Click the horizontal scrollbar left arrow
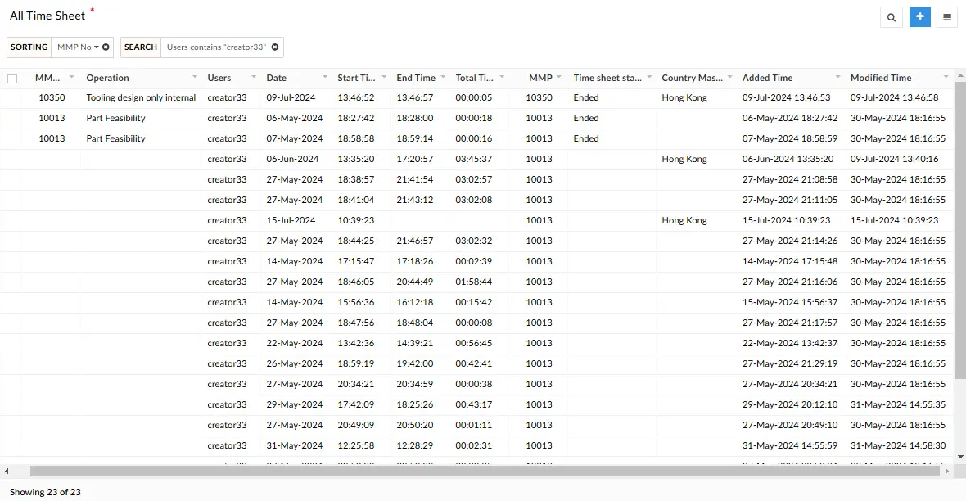 pyautogui.click(x=7, y=471)
